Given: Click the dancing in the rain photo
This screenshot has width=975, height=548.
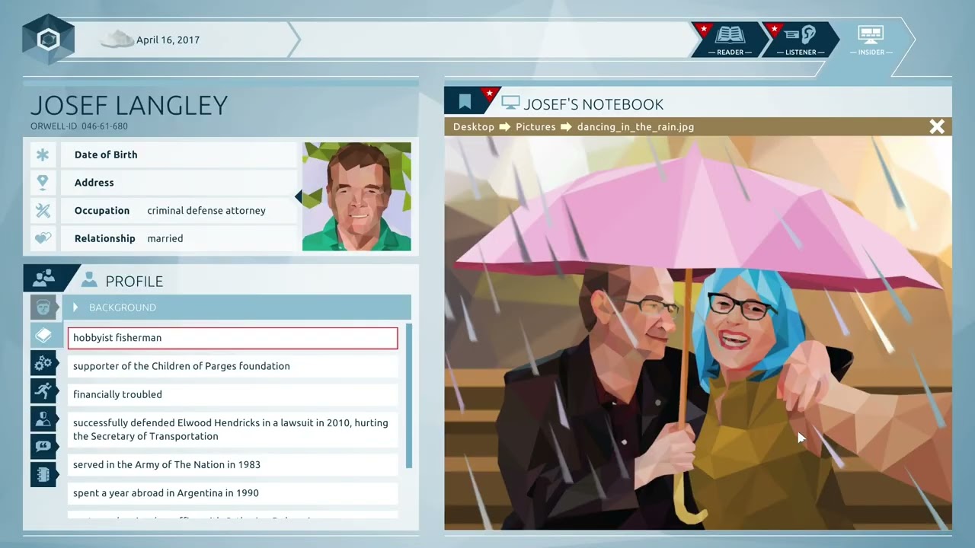Looking at the screenshot, I should pyautogui.click(x=698, y=333).
